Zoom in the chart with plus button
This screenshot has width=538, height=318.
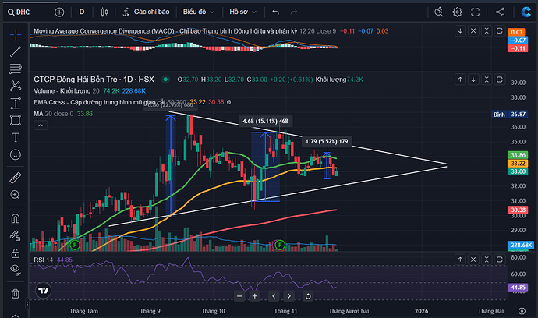255,296
